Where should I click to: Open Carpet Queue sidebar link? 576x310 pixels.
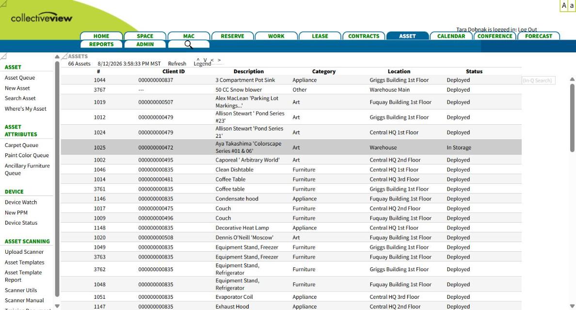[x=21, y=145]
